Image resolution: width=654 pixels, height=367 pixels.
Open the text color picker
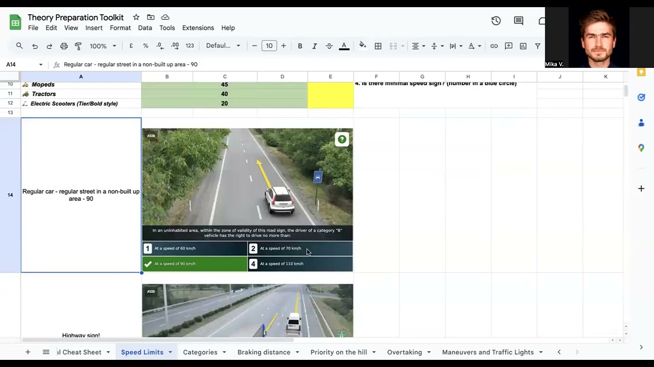[344, 46]
